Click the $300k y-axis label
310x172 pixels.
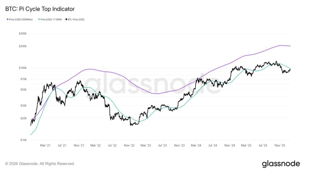point(23,34)
